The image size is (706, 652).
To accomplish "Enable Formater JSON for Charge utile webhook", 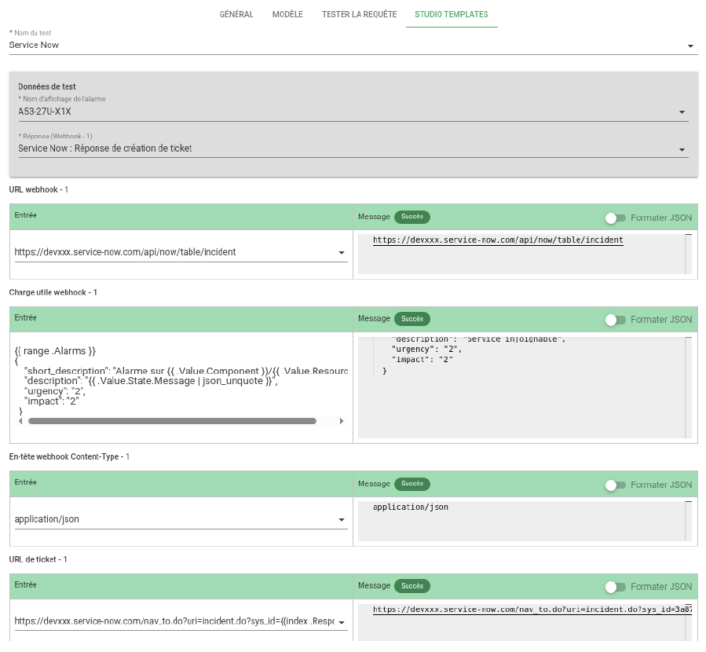I will [615, 320].
